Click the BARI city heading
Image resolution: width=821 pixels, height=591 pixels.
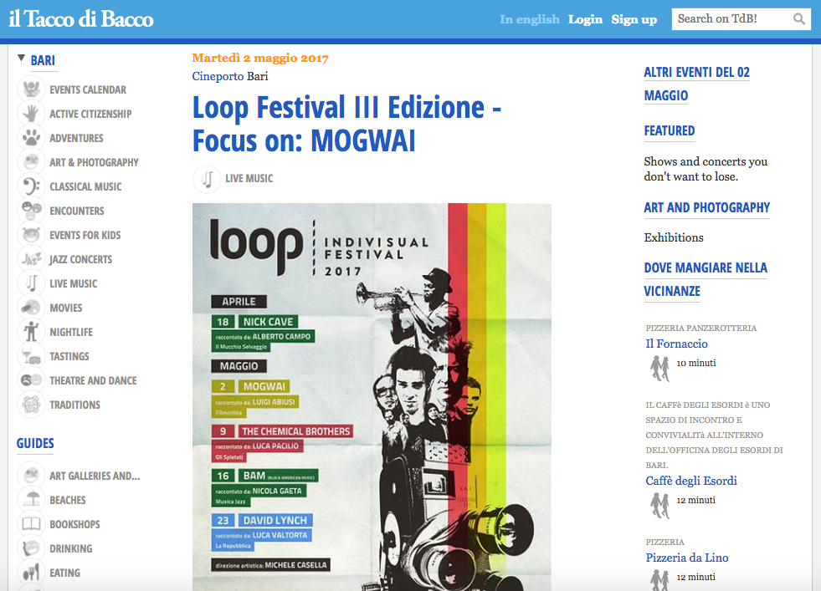coord(43,61)
